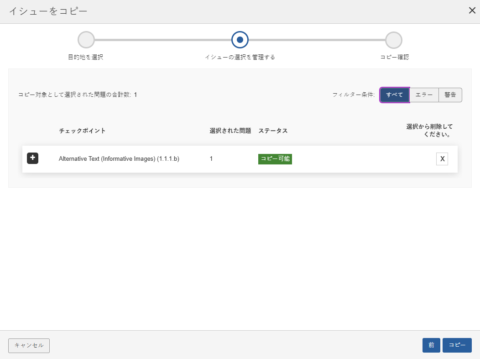
Task: Click the Alternative Text (Informative Images) checkpoint name
Action: pos(119,159)
